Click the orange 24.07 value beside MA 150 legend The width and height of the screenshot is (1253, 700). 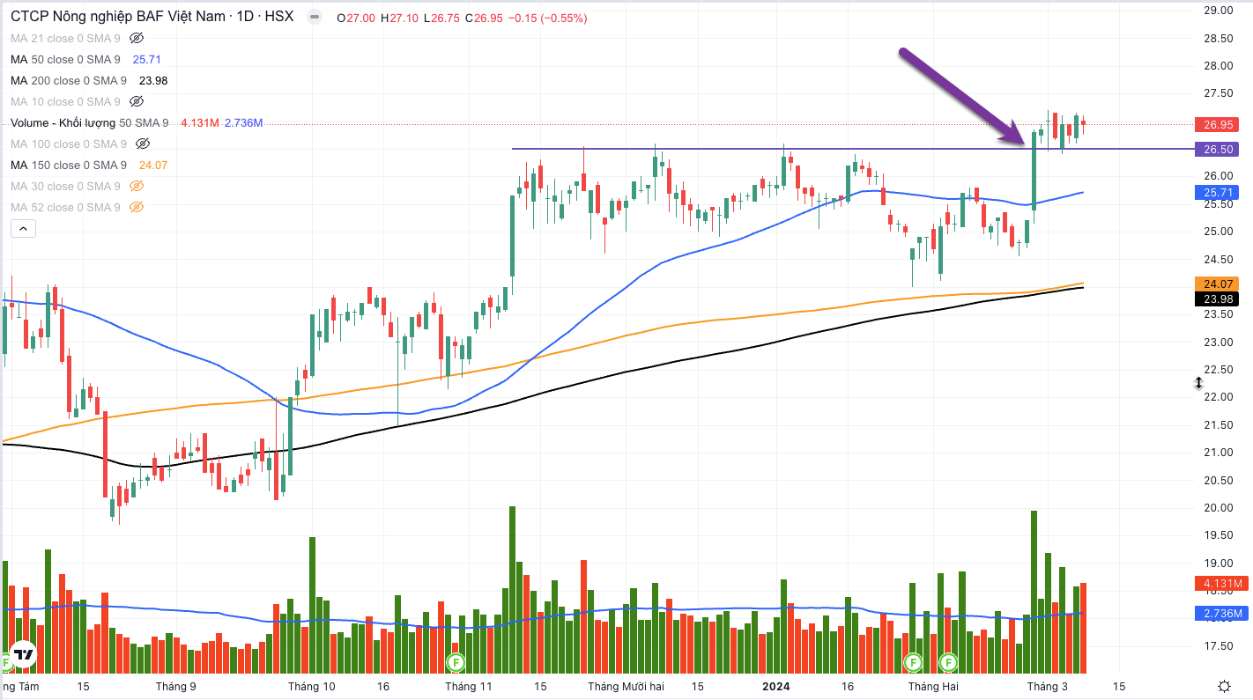point(153,165)
